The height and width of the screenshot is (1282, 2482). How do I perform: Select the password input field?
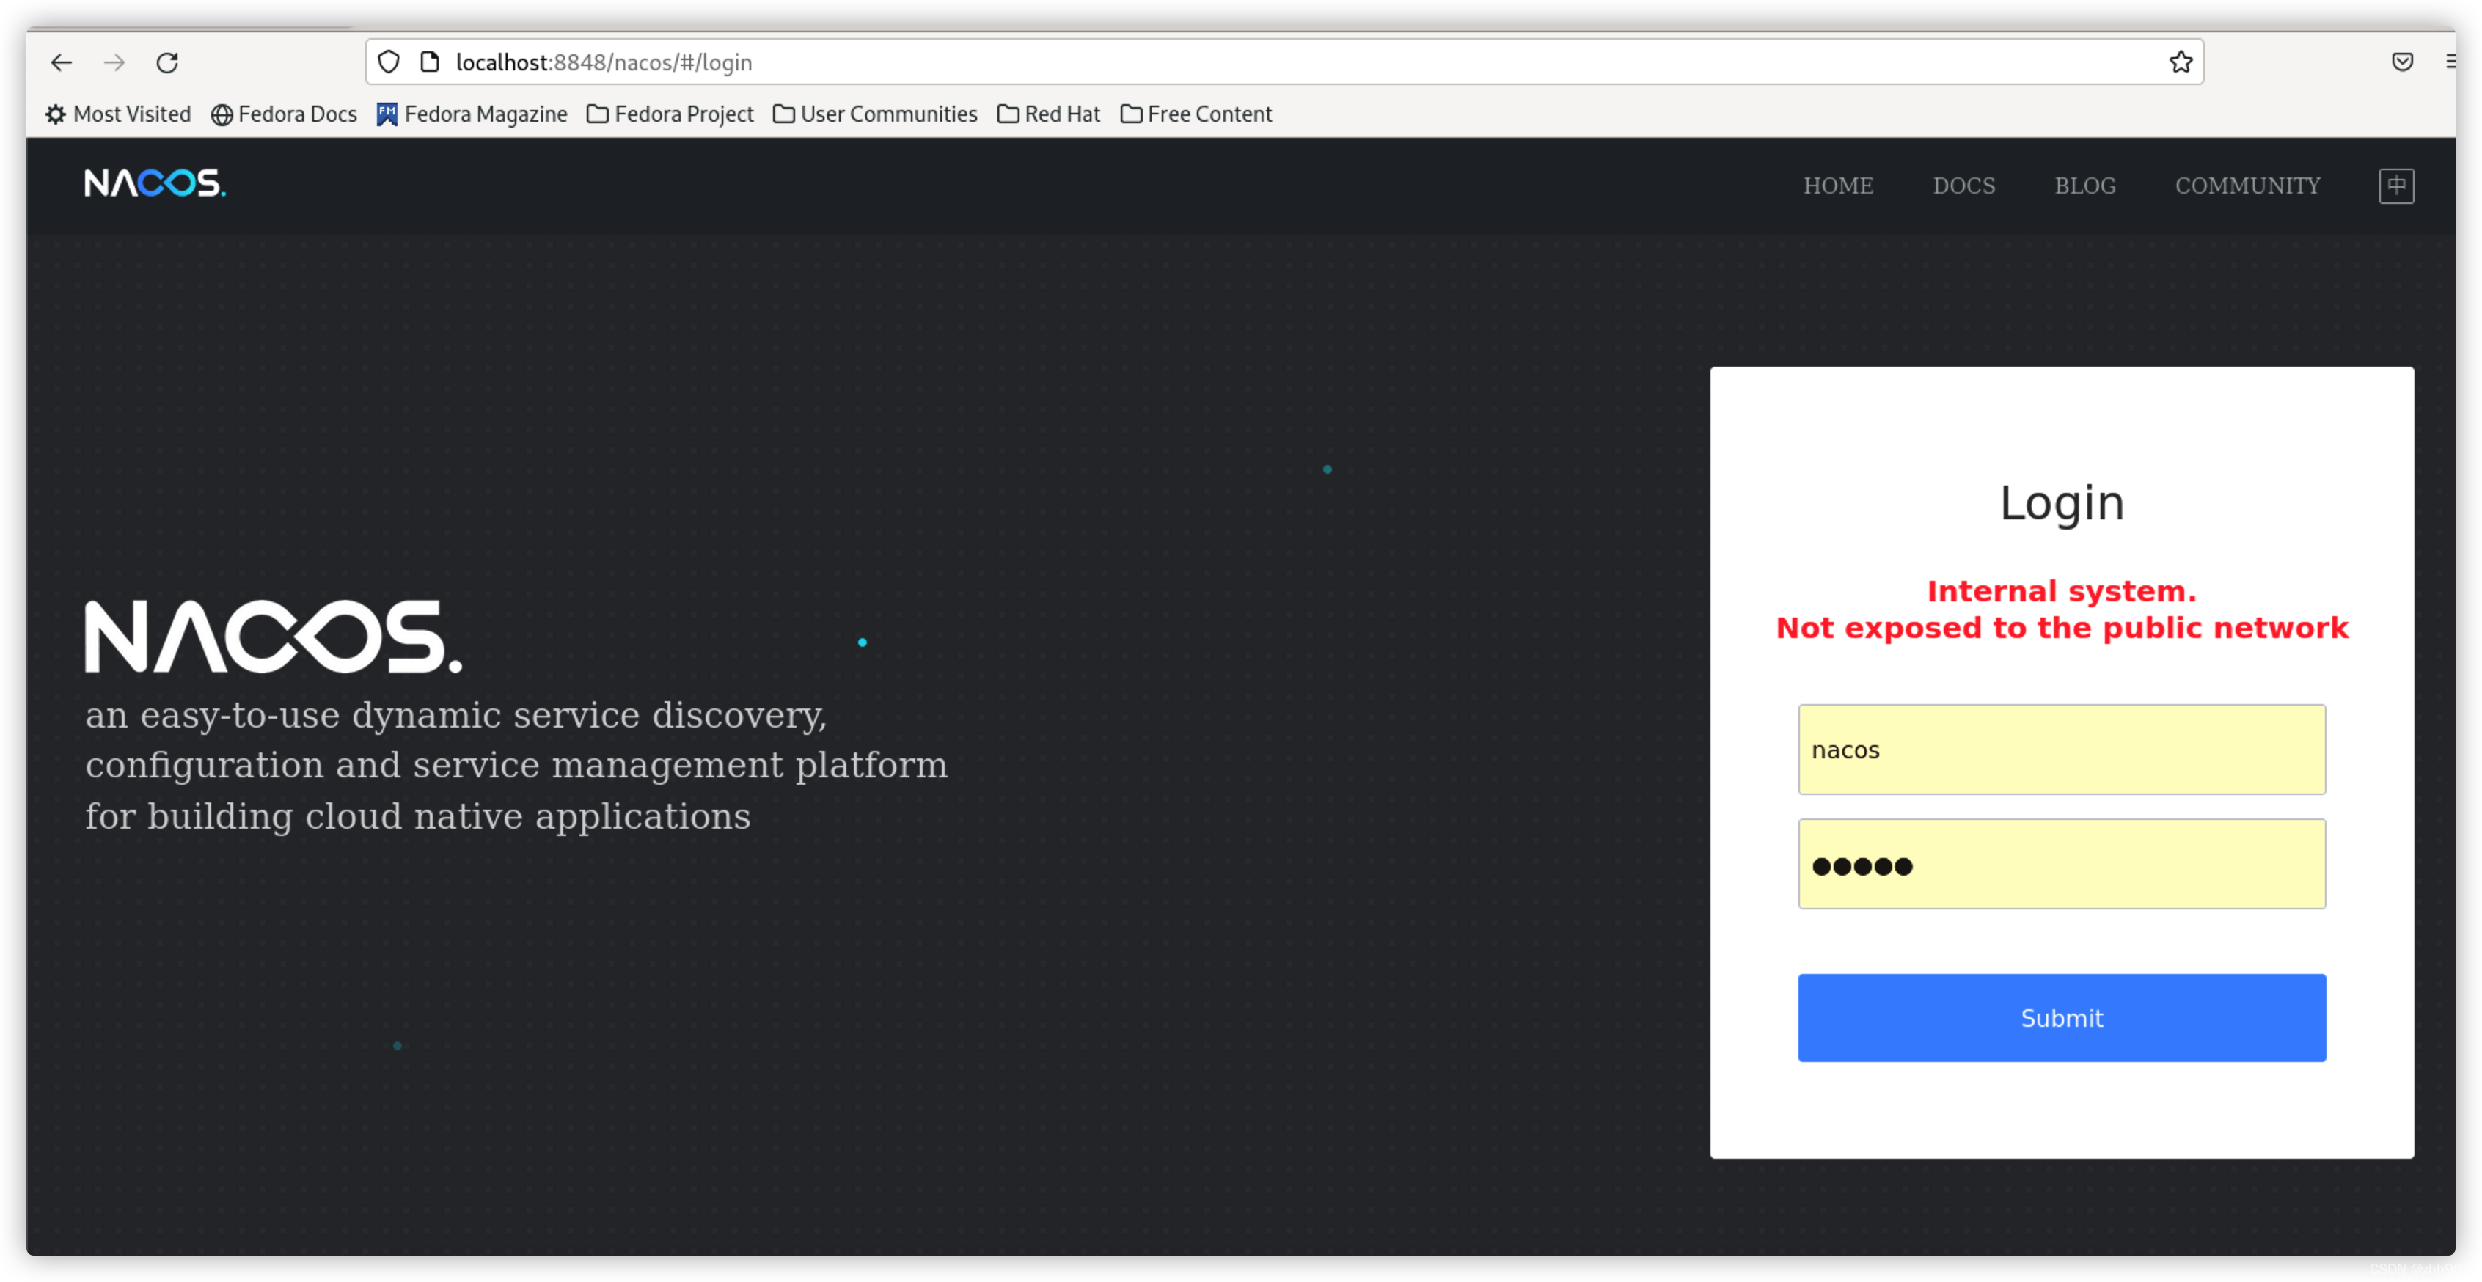pyautogui.click(x=2062, y=865)
